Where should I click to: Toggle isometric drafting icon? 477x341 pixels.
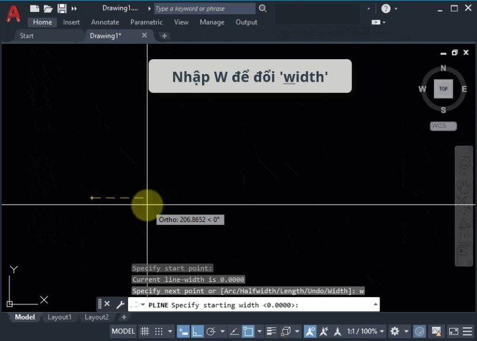(x=234, y=331)
